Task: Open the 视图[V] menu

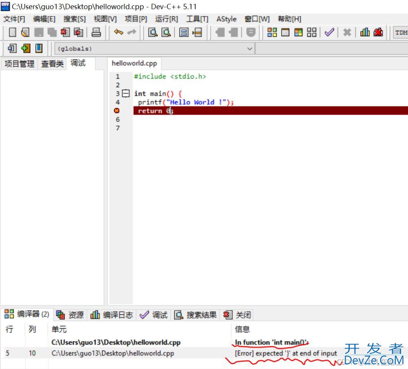Action: click(105, 19)
